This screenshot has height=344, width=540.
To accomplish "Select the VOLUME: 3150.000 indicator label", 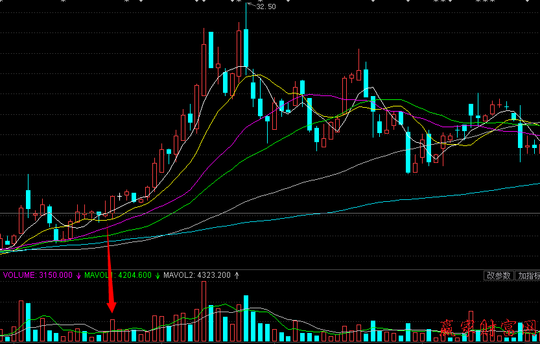I will click(38, 275).
